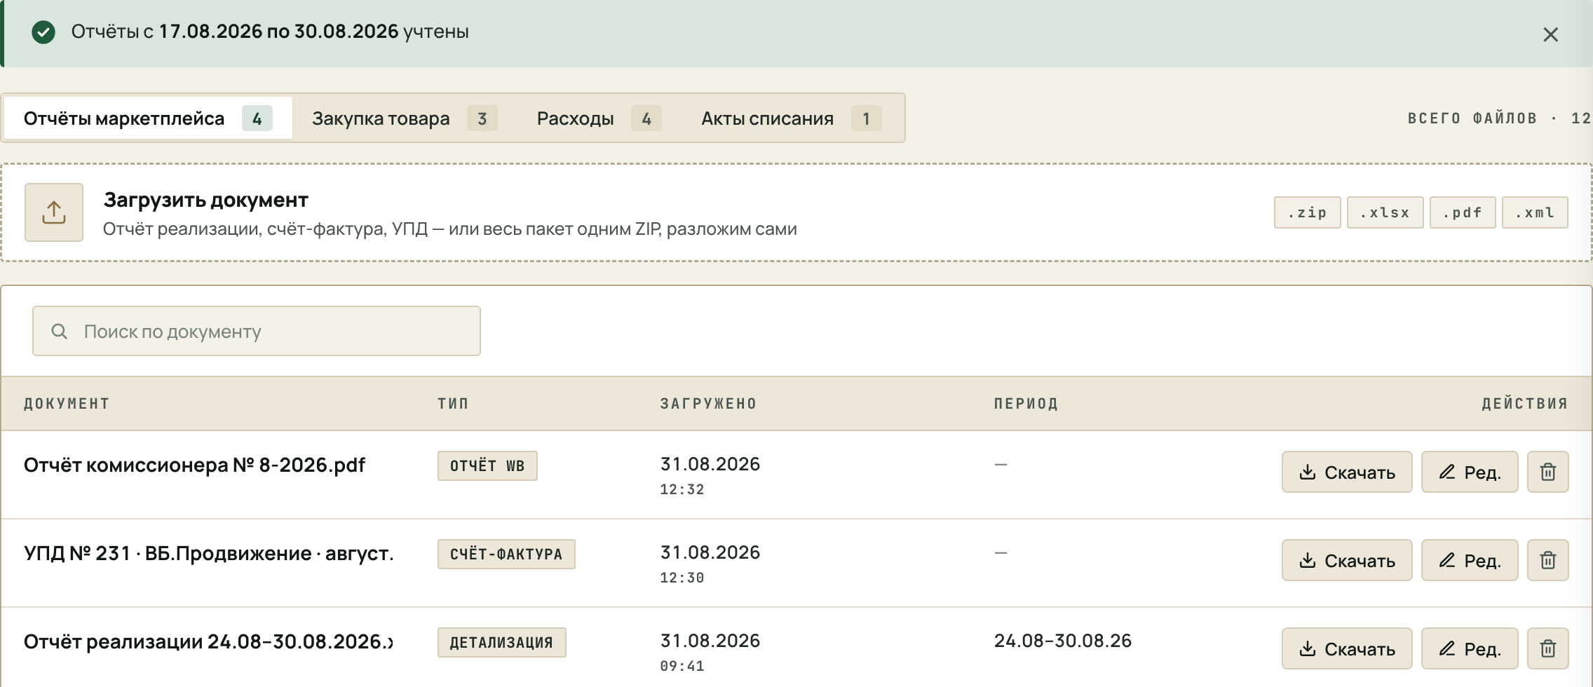Delete Отчёт реализации 24.08–30.08.2026

point(1548,648)
